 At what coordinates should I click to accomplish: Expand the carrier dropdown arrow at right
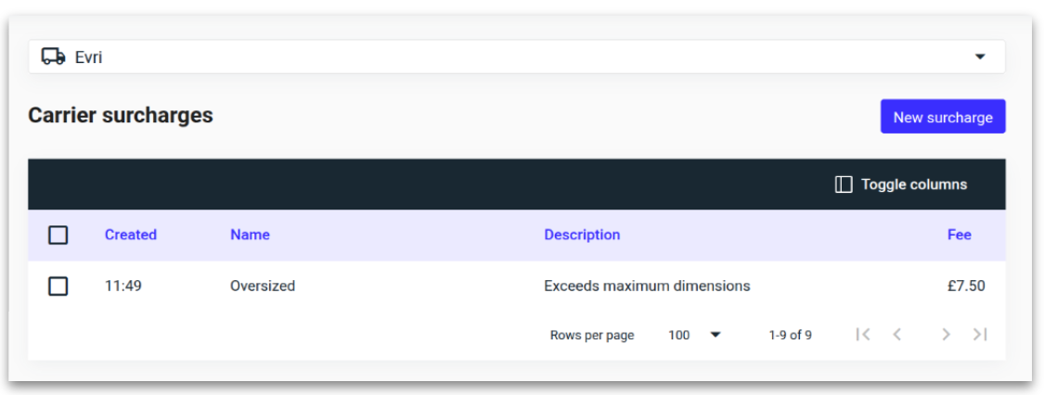click(x=980, y=57)
